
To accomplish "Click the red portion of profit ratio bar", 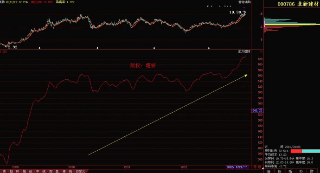I will [x=296, y=151].
